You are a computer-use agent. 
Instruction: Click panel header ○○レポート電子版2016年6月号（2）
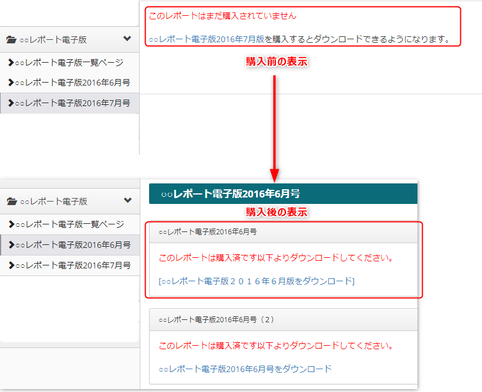[x=283, y=320]
